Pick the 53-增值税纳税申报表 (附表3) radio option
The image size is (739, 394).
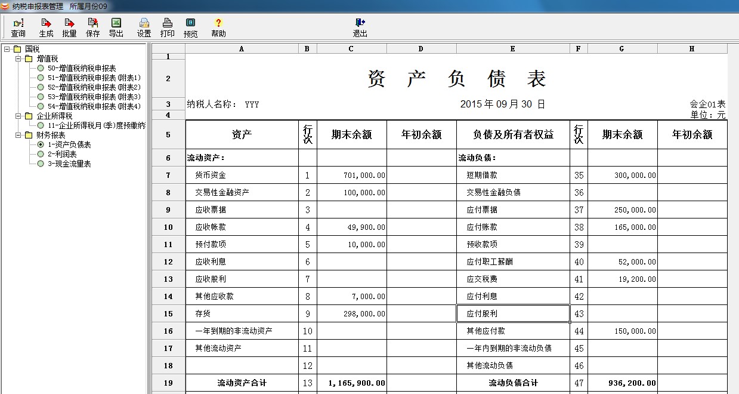click(x=41, y=97)
